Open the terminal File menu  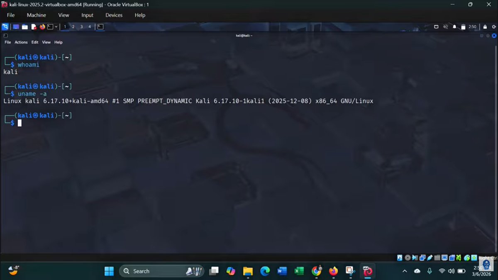tap(7, 42)
